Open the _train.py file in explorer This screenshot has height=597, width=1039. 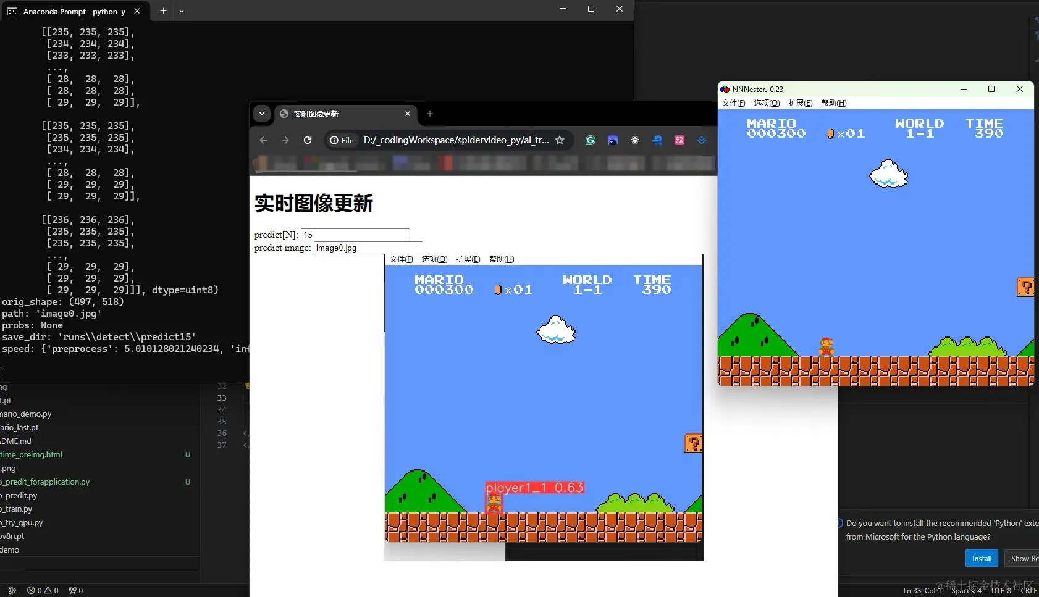tap(16, 509)
